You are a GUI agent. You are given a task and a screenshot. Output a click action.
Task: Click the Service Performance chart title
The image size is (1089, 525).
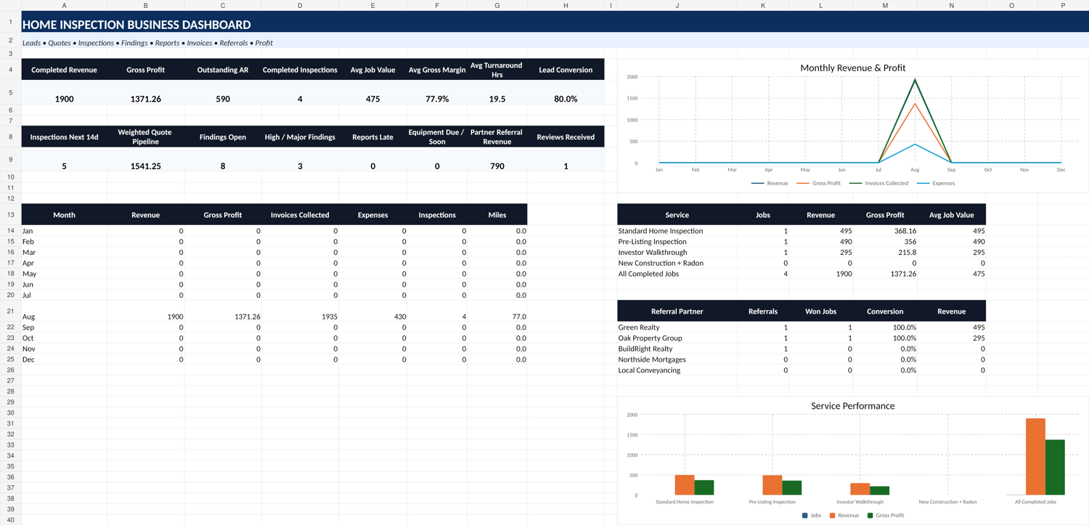(x=853, y=406)
